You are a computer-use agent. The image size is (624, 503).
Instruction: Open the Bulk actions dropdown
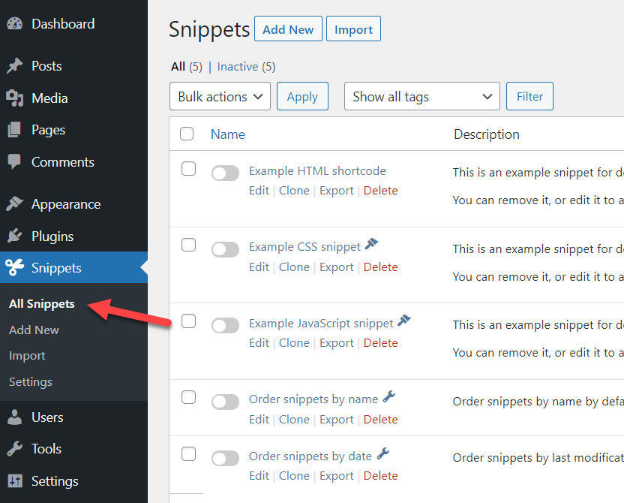click(220, 96)
